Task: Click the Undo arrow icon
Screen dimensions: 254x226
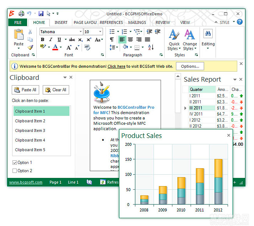Action: [x=29, y=13]
